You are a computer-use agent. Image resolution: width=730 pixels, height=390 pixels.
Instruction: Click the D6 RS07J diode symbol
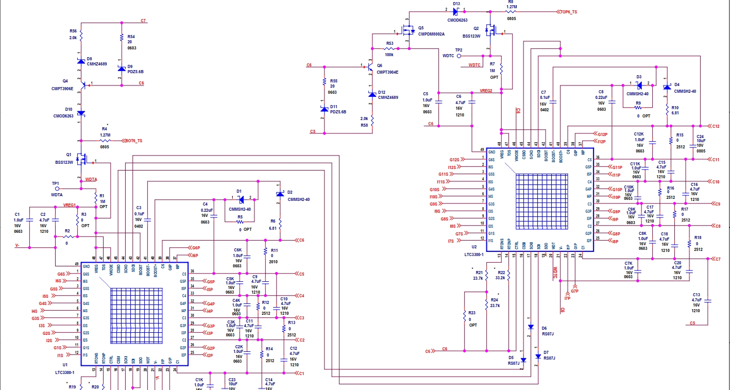pos(530,327)
